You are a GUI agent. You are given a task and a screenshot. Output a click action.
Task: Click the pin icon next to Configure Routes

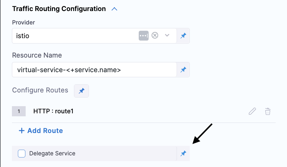pyautogui.click(x=81, y=91)
